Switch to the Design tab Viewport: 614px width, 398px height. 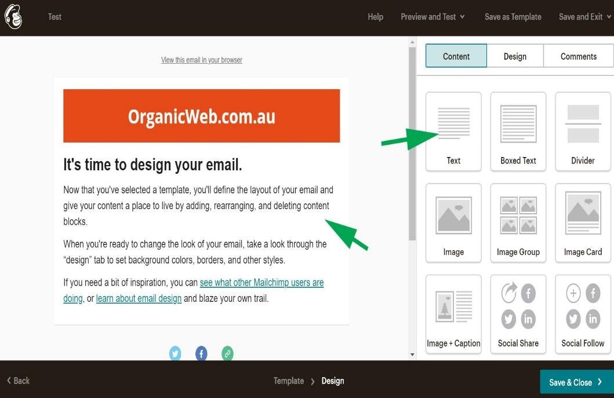coord(514,56)
